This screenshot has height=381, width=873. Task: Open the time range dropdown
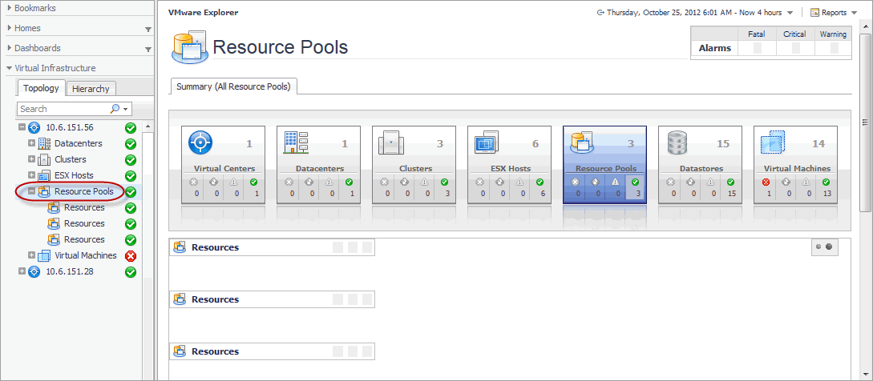(790, 13)
